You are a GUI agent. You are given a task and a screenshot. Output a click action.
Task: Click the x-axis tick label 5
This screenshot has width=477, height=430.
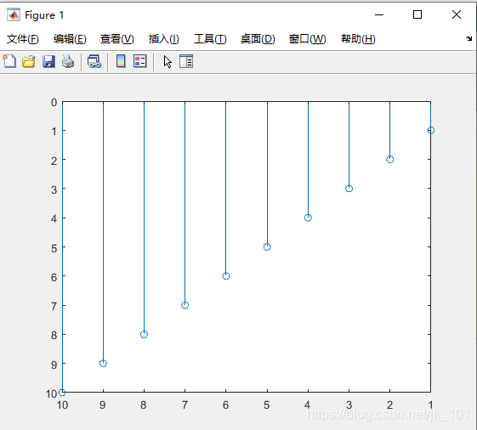(x=266, y=405)
